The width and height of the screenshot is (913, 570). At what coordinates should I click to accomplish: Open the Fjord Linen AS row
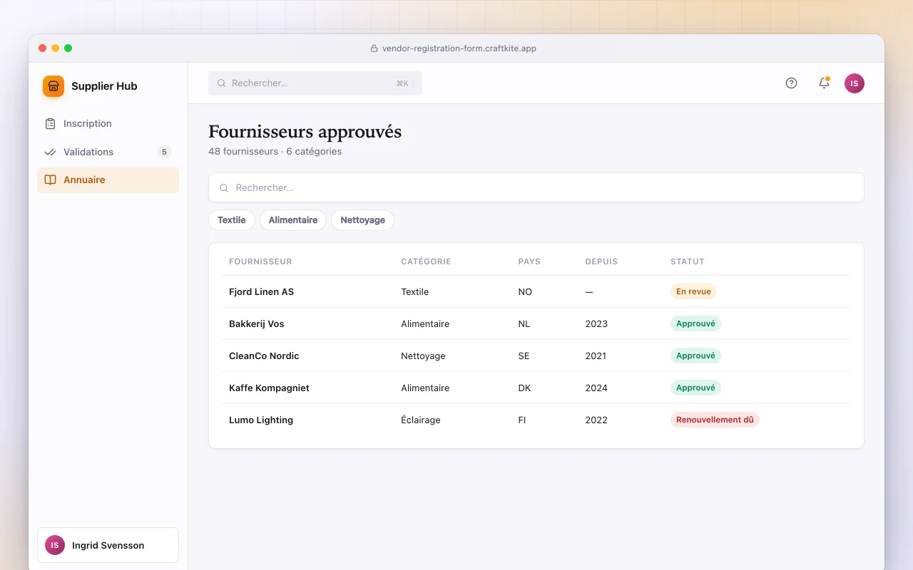click(x=536, y=291)
